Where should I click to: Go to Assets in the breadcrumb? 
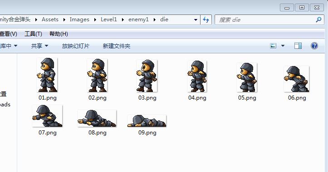[50, 19]
